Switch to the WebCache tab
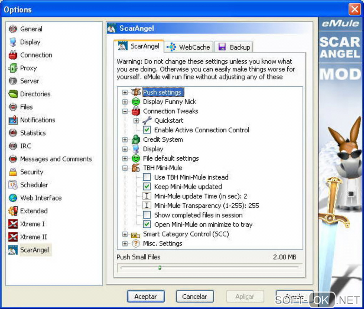364x309 pixels. click(x=189, y=47)
